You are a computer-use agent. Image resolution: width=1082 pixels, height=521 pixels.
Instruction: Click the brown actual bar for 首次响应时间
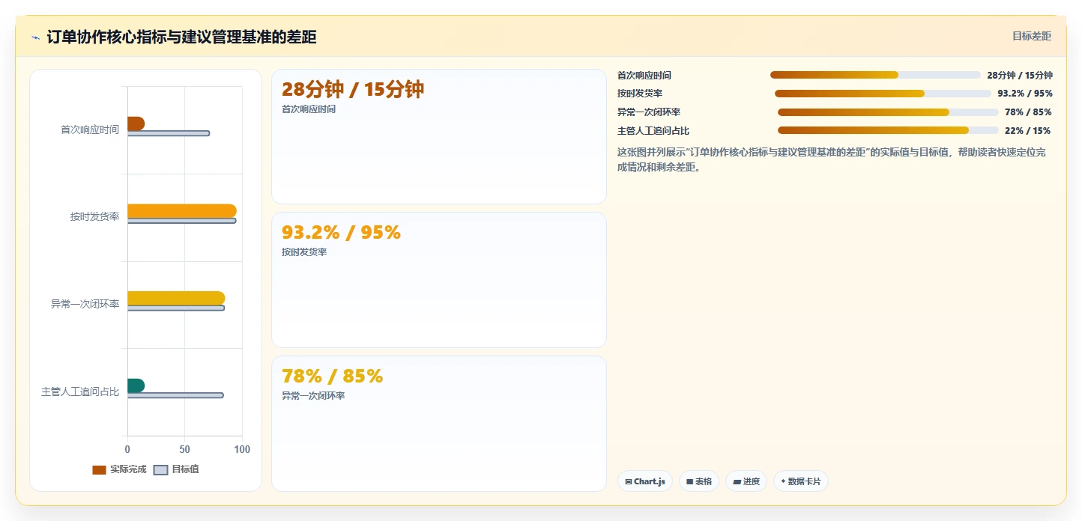[x=136, y=124]
